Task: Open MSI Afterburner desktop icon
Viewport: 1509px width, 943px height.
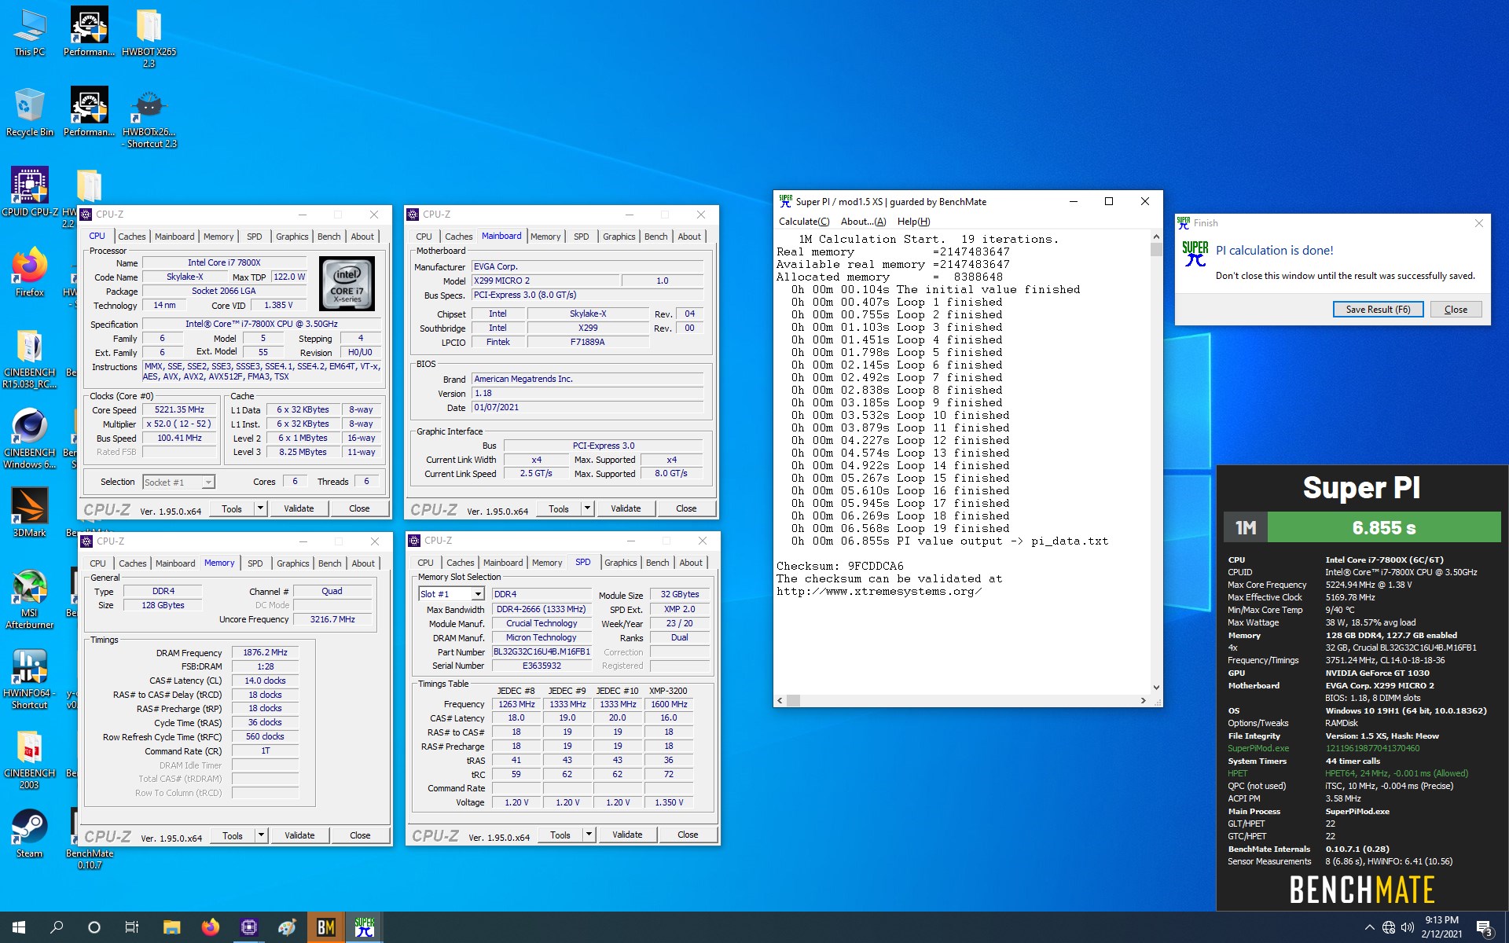Action: (x=30, y=599)
